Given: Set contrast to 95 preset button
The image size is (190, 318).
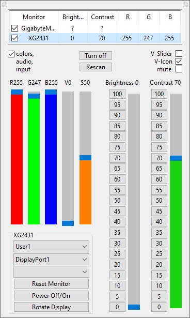Looking at the screenshot, I should 159,104.
